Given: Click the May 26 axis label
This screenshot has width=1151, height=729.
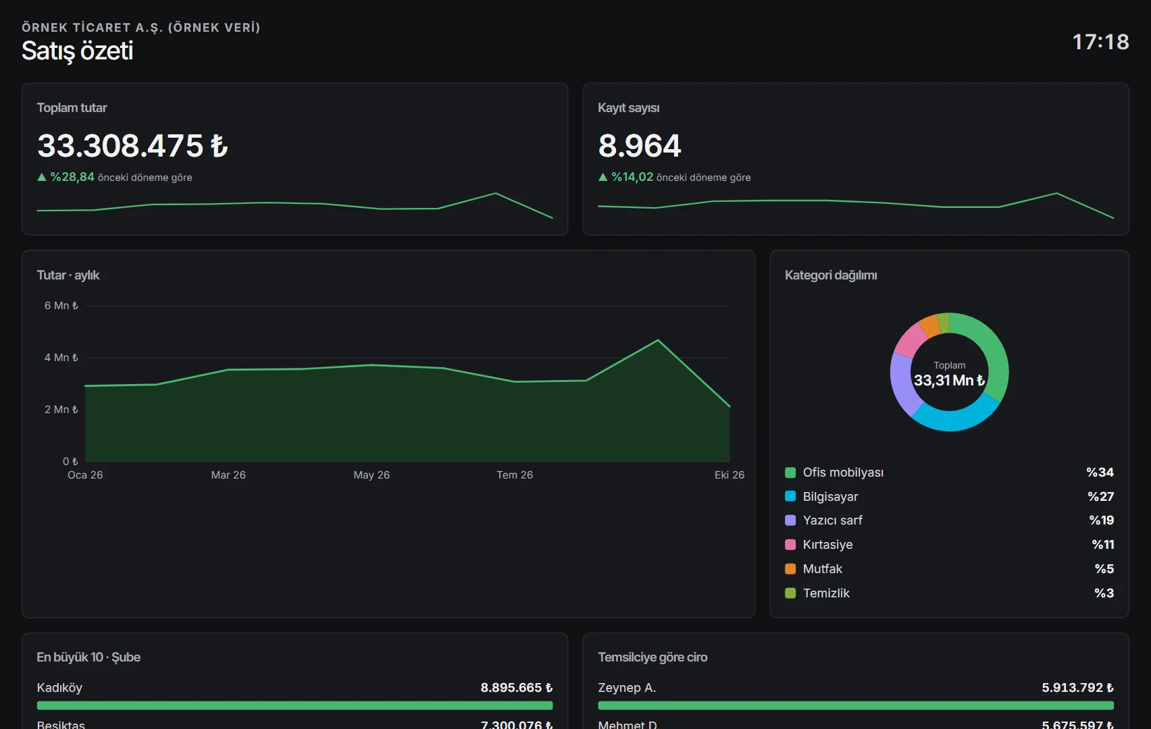Looking at the screenshot, I should tap(372, 475).
